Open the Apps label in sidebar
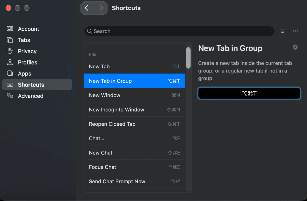307x201 pixels. (25, 74)
